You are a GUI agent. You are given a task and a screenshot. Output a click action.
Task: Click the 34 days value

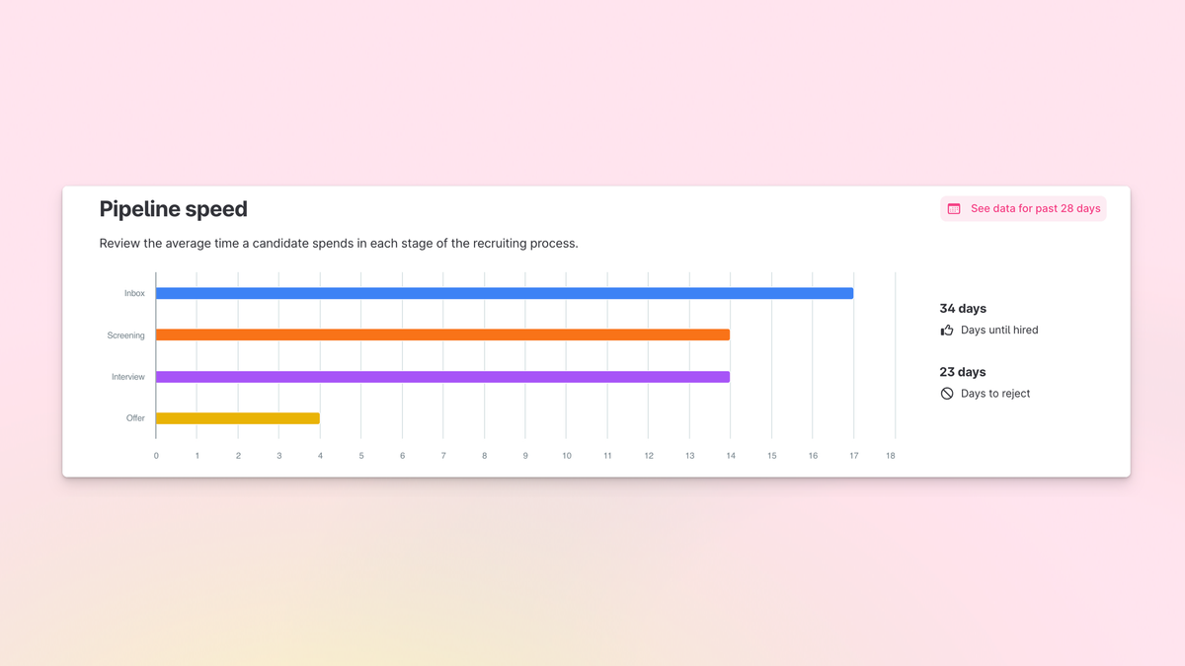963,309
